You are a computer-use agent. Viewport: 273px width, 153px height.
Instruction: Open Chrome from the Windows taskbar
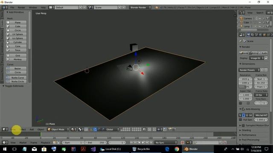177,149
